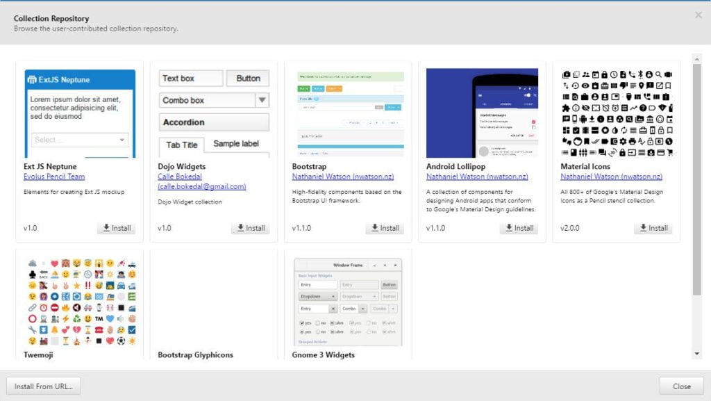Select the "yes" radio button in Gnome 3 preview
Image resolution: width=711 pixels, height=401 pixels.
click(302, 332)
